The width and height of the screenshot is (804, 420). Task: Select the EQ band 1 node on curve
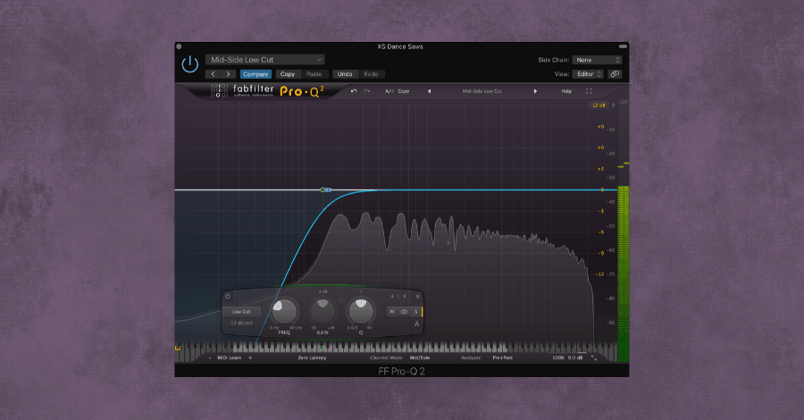pyautogui.click(x=323, y=189)
